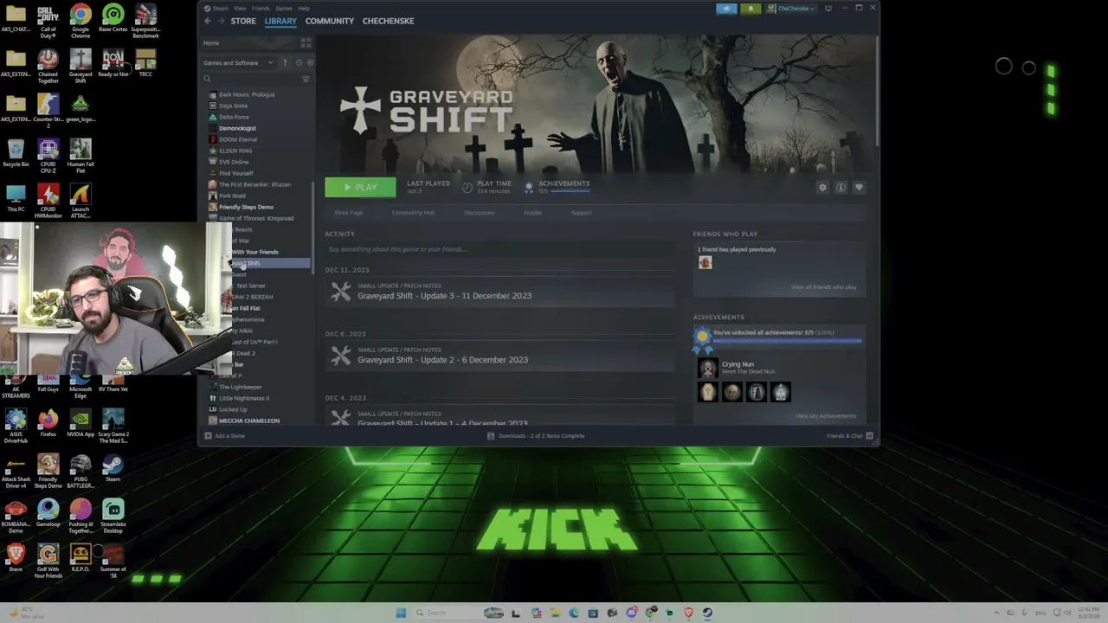Open Recycle Bin on the desktop

tap(16, 152)
